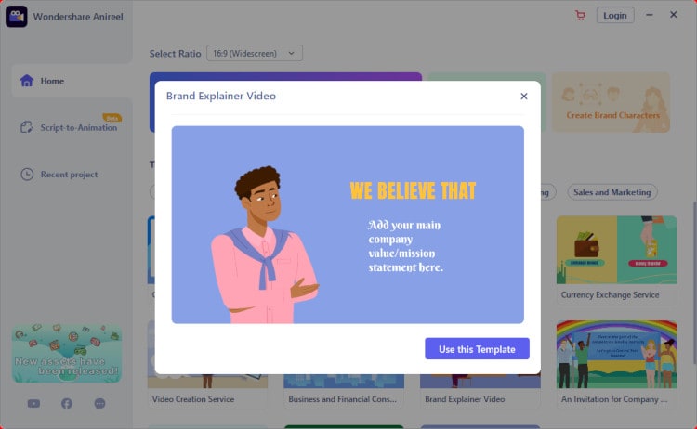Screen dimensions: 697x429
Task: Open the shopping cart icon
Action: [x=580, y=15]
